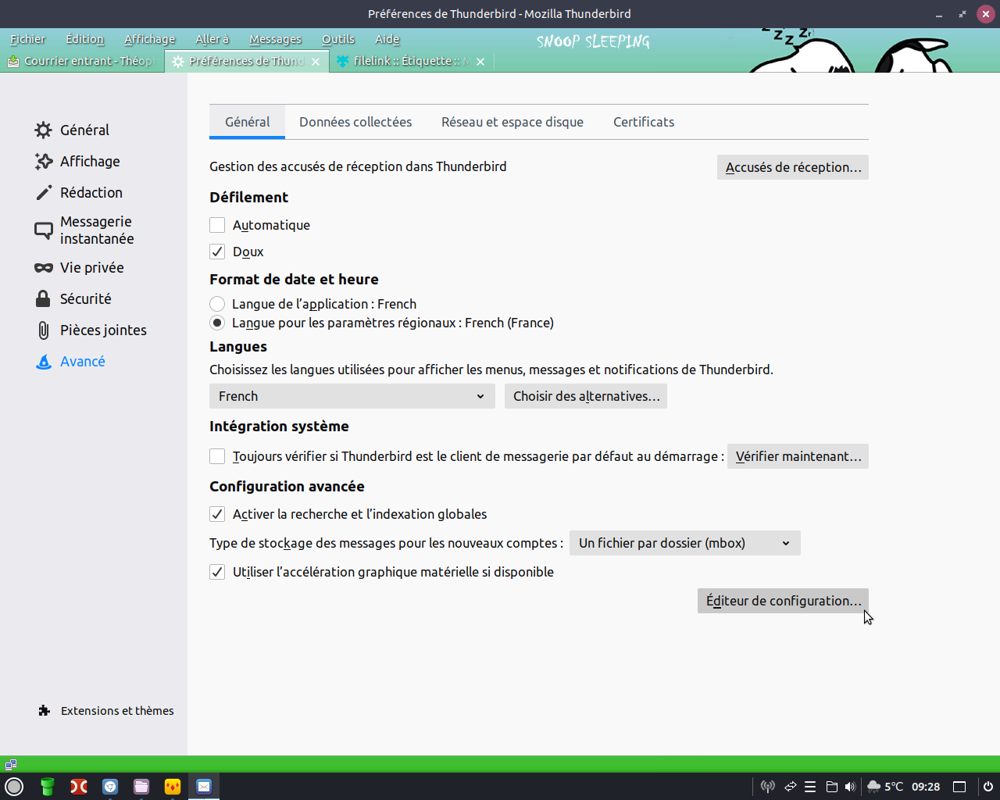Go to Vie privée mask icon
Viewport: 1000px width, 800px height.
pos(44,267)
